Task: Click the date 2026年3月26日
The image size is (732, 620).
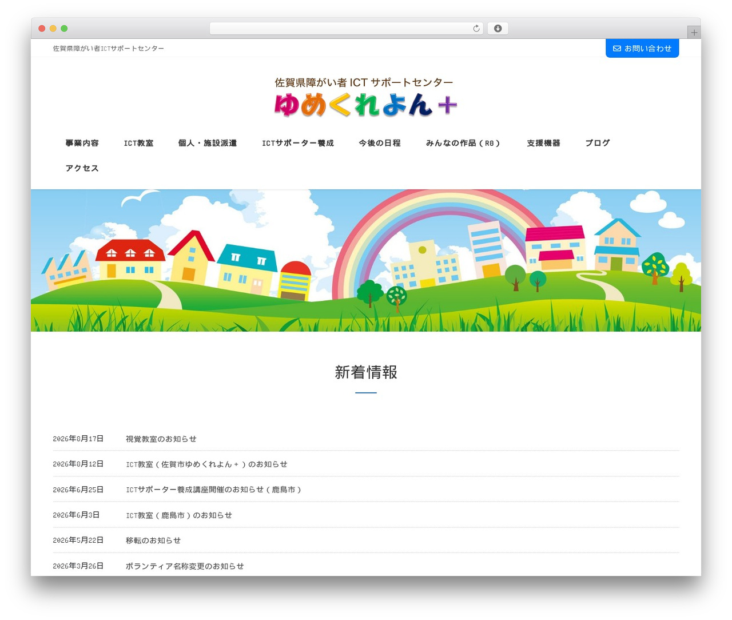Action: (78, 566)
